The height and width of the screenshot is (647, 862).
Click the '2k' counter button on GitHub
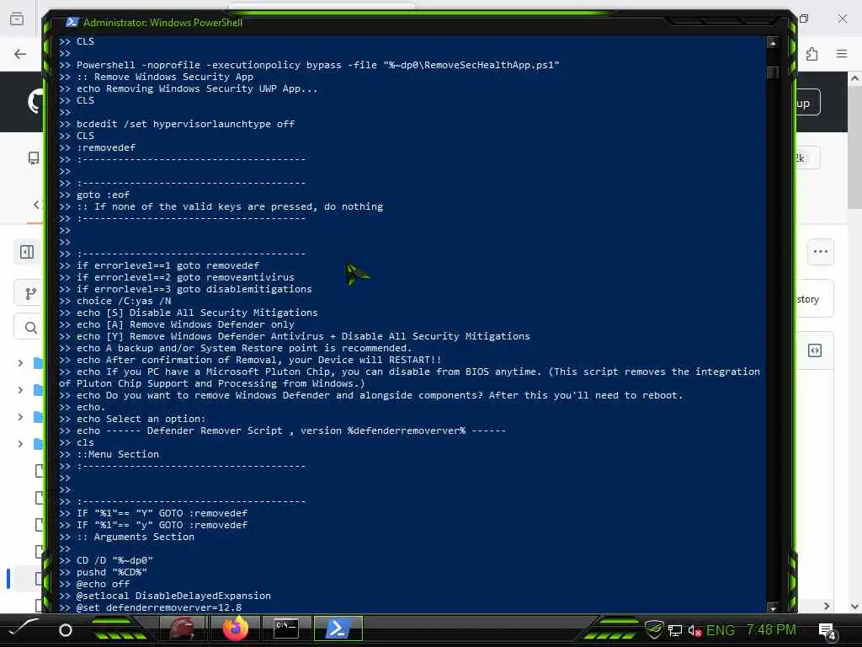coord(807,158)
